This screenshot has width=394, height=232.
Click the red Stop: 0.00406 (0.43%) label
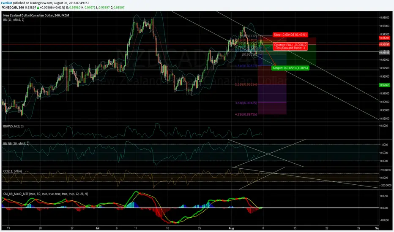[290, 35]
